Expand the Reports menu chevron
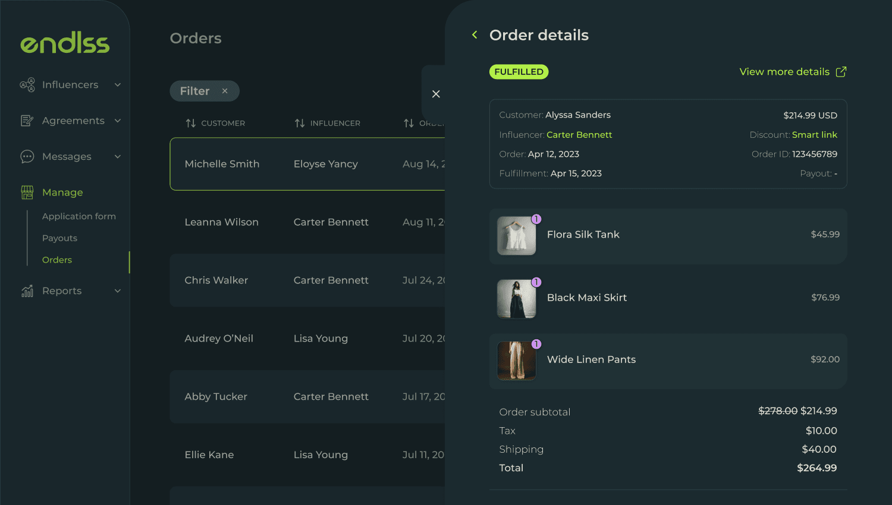The width and height of the screenshot is (892, 505). [118, 291]
